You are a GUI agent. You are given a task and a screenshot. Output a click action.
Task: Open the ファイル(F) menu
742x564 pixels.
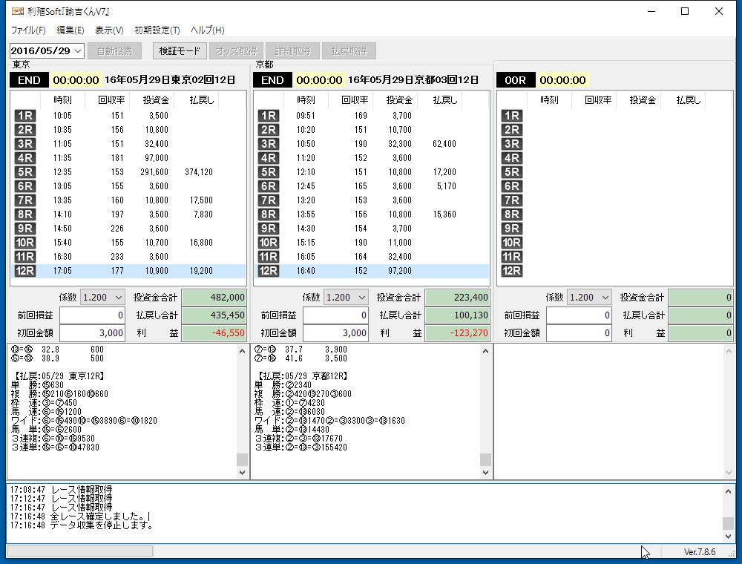coord(28,30)
